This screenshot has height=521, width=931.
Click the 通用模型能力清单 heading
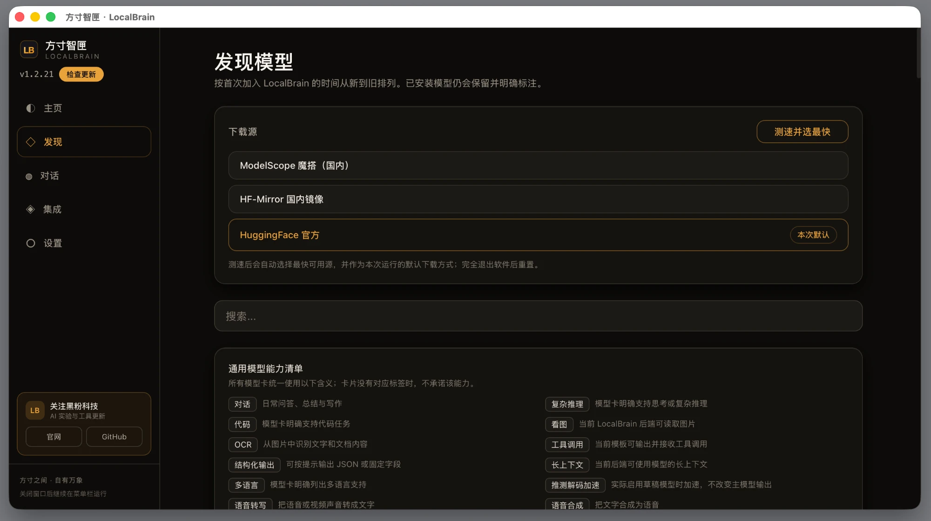(265, 368)
